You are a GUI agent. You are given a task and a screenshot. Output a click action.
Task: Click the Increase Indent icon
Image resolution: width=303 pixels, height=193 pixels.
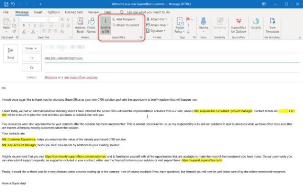tap(68, 26)
